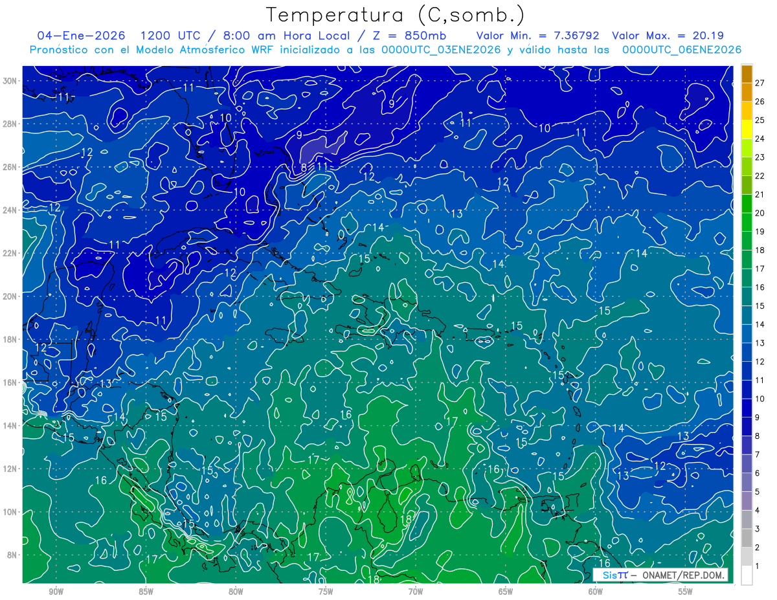Click the color scale label '23'
The height and width of the screenshot is (600, 777).
[760, 157]
